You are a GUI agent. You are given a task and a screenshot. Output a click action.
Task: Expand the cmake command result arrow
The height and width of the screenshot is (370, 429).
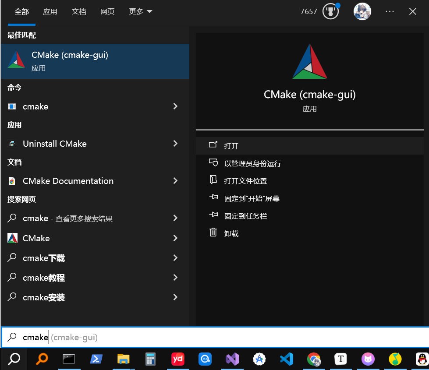point(175,106)
